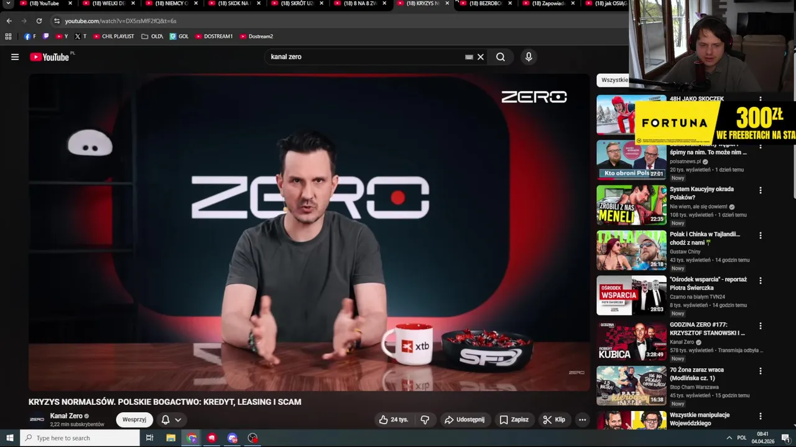This screenshot has width=796, height=447.
Task: Click the Windows taskbar search box
Action: 80,438
